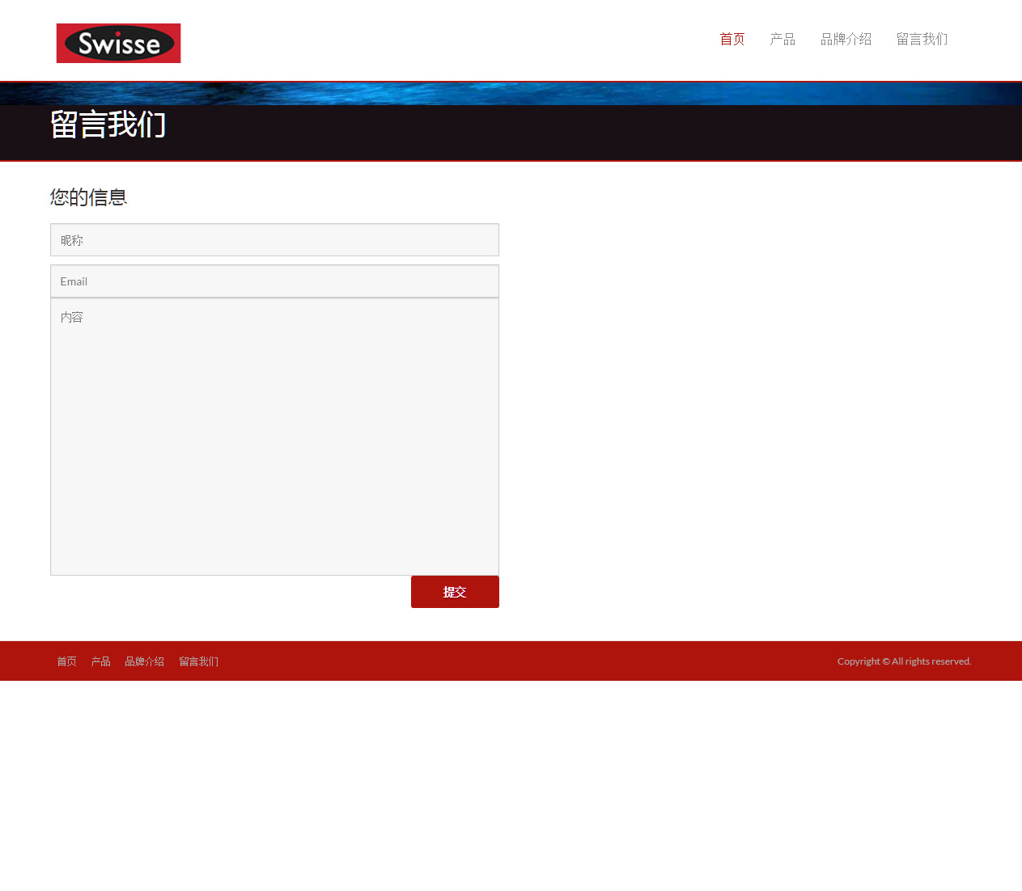Image resolution: width=1022 pixels, height=891 pixels.
Task: Focus the 内容 message text area
Action: click(x=274, y=437)
